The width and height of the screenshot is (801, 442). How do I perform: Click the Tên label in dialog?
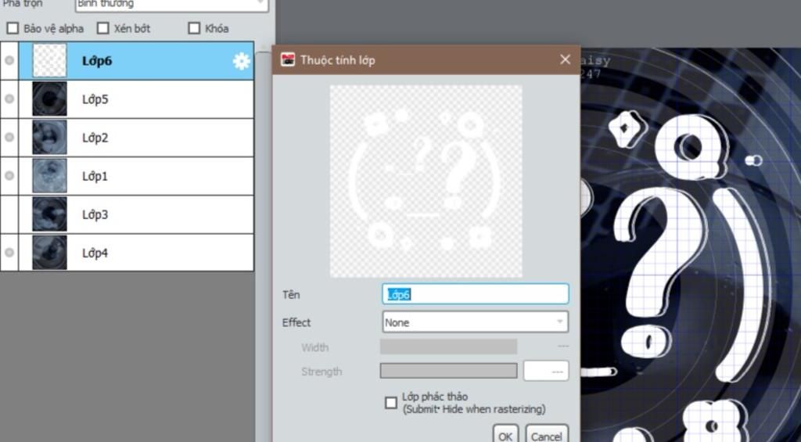291,295
